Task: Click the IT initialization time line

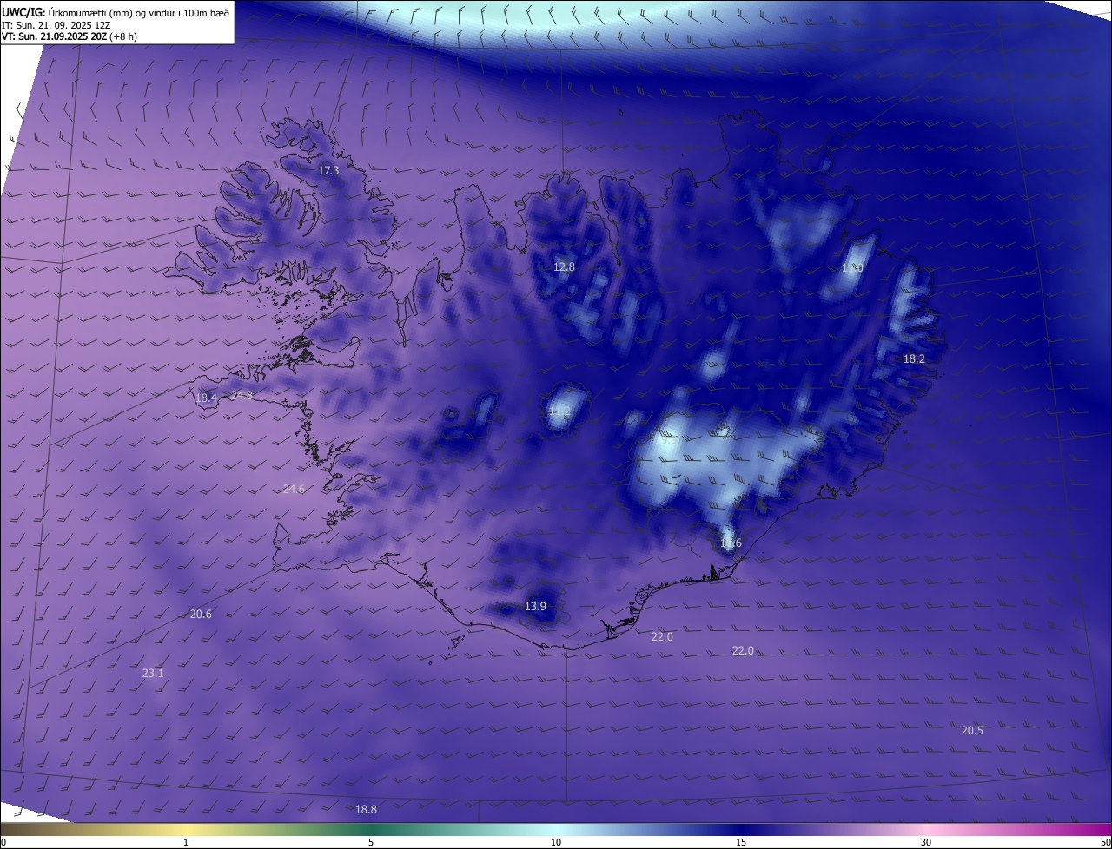Action: coord(56,25)
